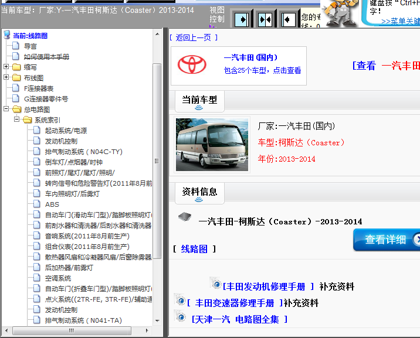Viewport: 420px width, 338px height.
Task: Click the center-split view control icon
Action: tap(265, 19)
